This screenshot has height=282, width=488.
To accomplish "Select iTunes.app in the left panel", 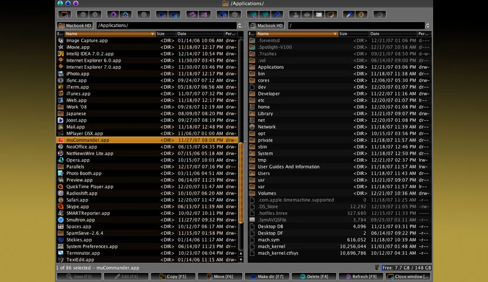I will [147, 93].
